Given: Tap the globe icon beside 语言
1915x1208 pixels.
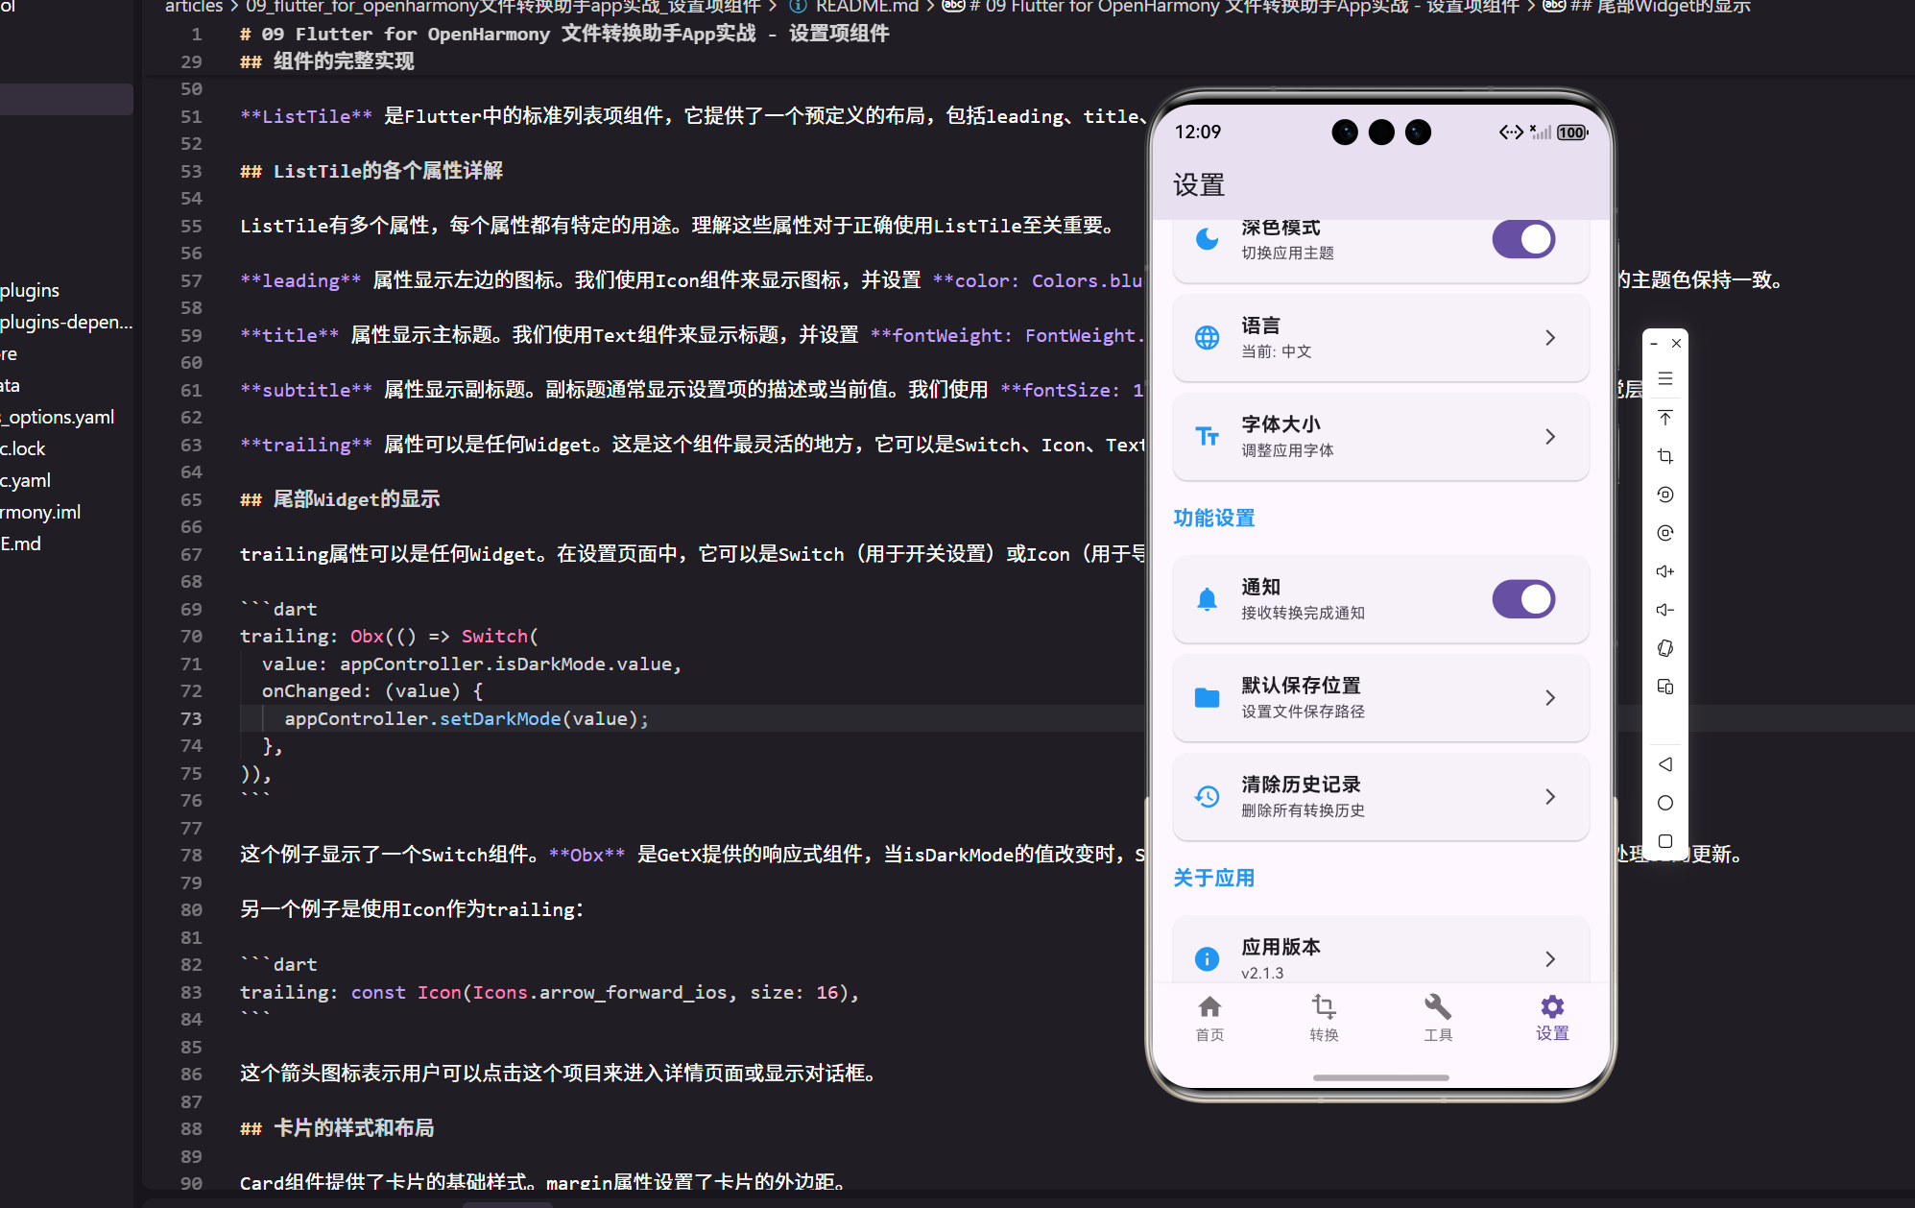Looking at the screenshot, I should (x=1207, y=337).
